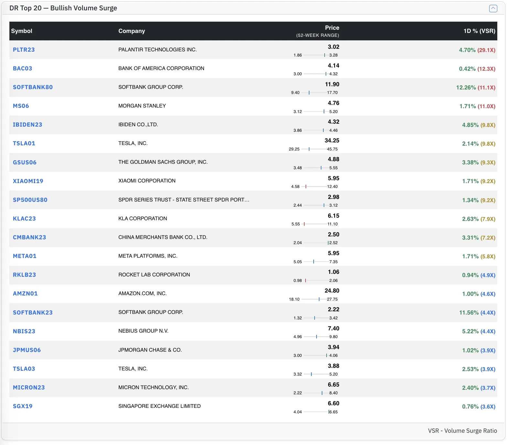This screenshot has width=507, height=445.
Task: Click THE GOLDMAN SACHS GROUP, INC. text
Action: click(163, 162)
